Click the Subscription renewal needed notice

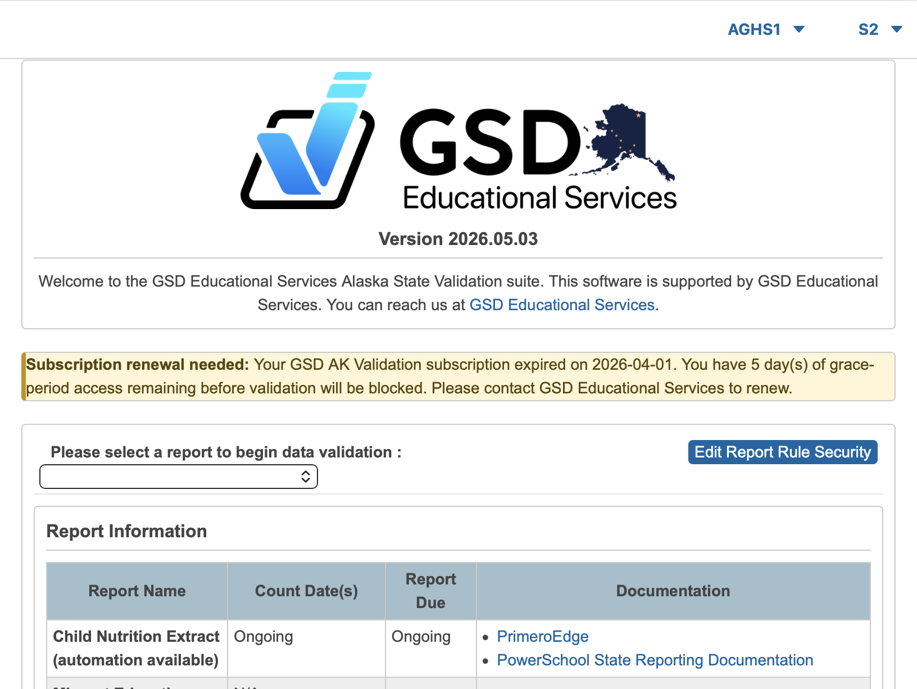tap(458, 377)
